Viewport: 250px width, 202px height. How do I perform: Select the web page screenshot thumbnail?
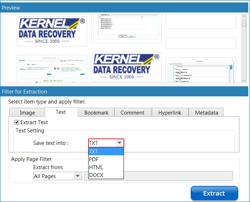[x=52, y=69]
